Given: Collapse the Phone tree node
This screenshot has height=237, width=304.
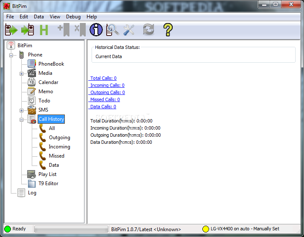Looking at the screenshot, I should pos(11,55).
